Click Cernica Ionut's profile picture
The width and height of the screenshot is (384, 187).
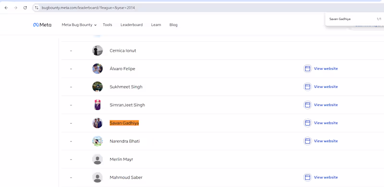pos(97,50)
